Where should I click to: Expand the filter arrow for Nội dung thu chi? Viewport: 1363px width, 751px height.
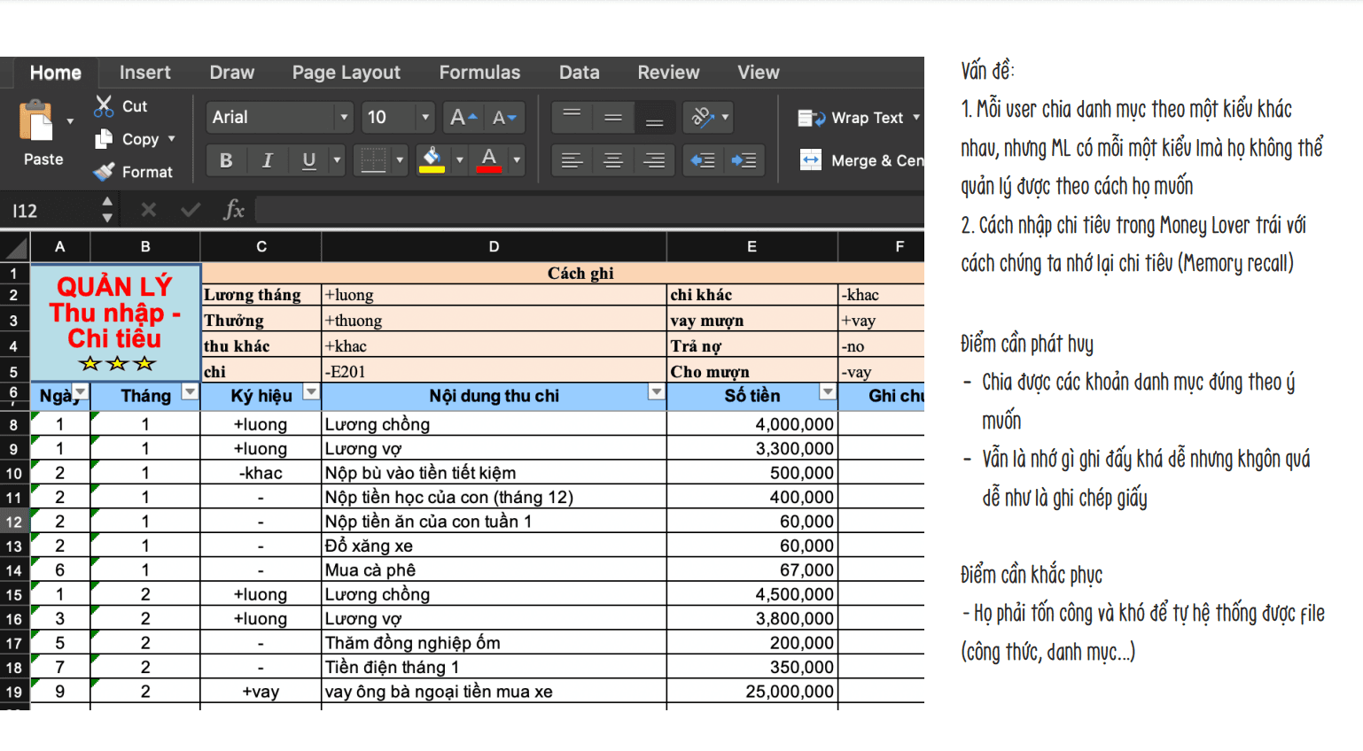point(656,392)
